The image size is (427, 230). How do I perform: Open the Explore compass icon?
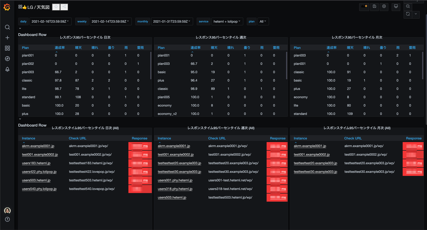click(7, 59)
